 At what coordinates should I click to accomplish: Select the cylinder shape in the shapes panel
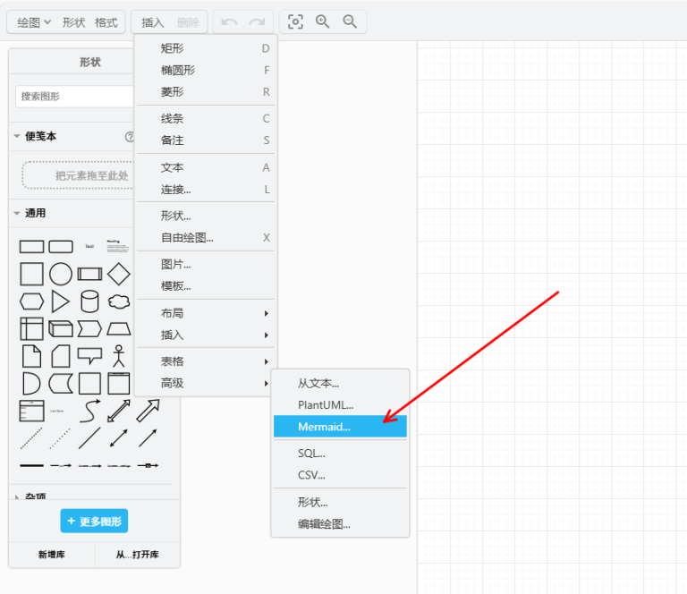pos(89,301)
